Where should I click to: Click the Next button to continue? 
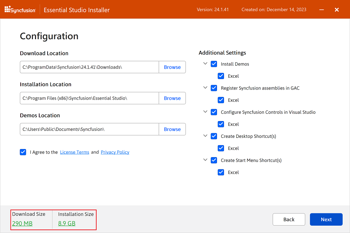pos(326,219)
